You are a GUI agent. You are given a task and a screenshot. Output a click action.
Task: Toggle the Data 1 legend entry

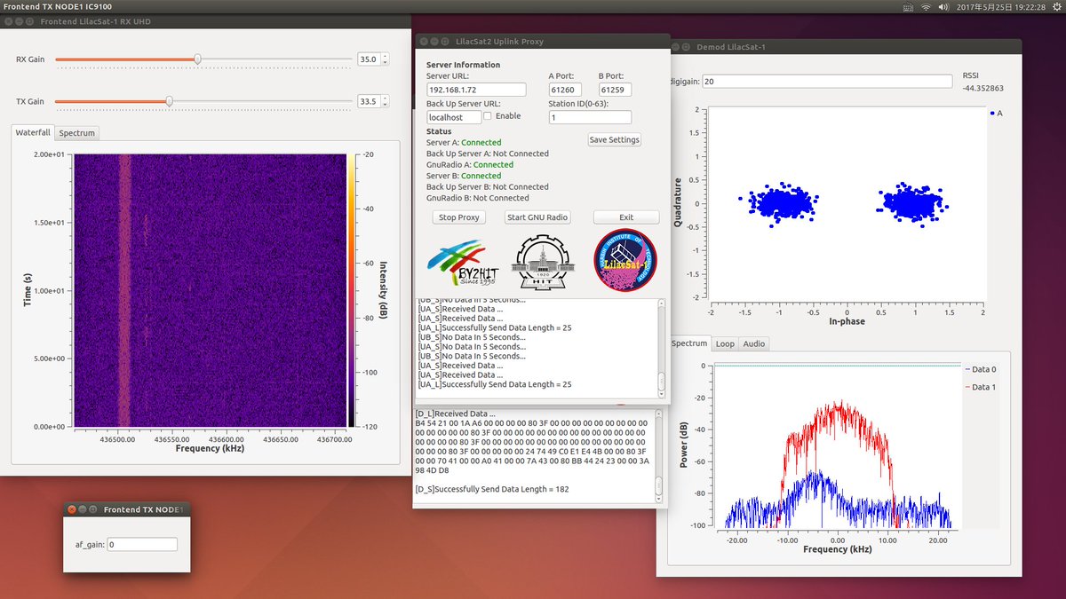click(979, 387)
